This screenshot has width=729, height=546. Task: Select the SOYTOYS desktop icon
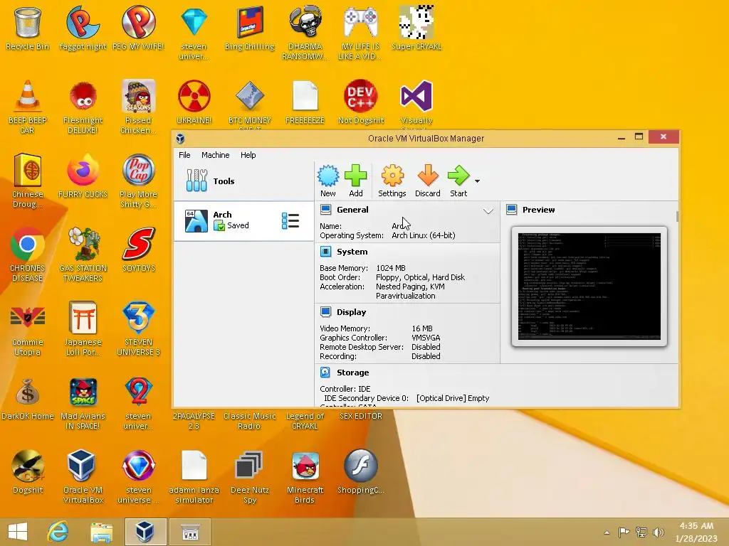pyautogui.click(x=139, y=250)
